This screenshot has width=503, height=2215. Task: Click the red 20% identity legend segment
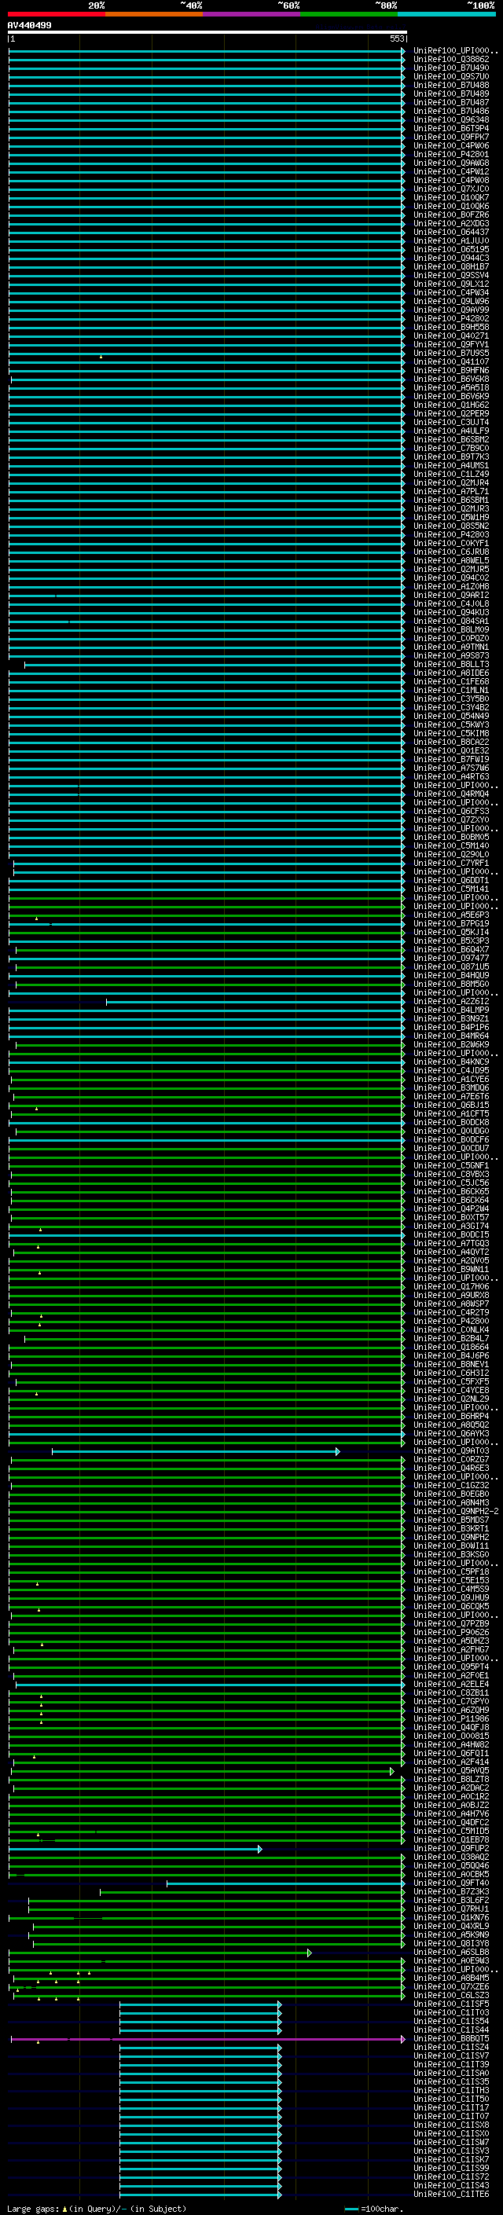[57, 14]
